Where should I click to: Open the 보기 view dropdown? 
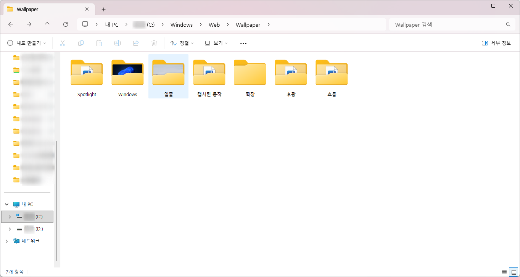tap(216, 43)
